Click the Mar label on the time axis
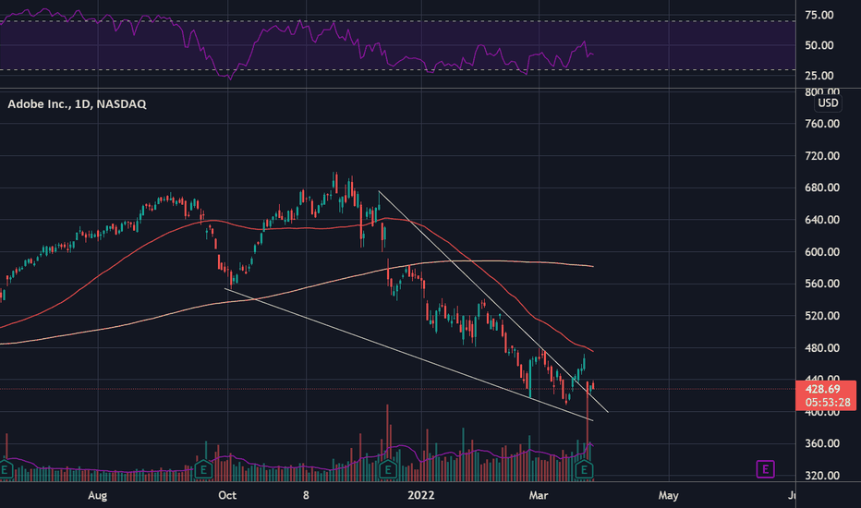Screen dimensions: 861x508 pos(538,495)
